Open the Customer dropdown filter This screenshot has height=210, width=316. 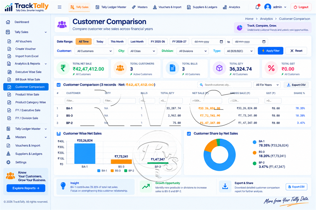[x=94, y=51]
